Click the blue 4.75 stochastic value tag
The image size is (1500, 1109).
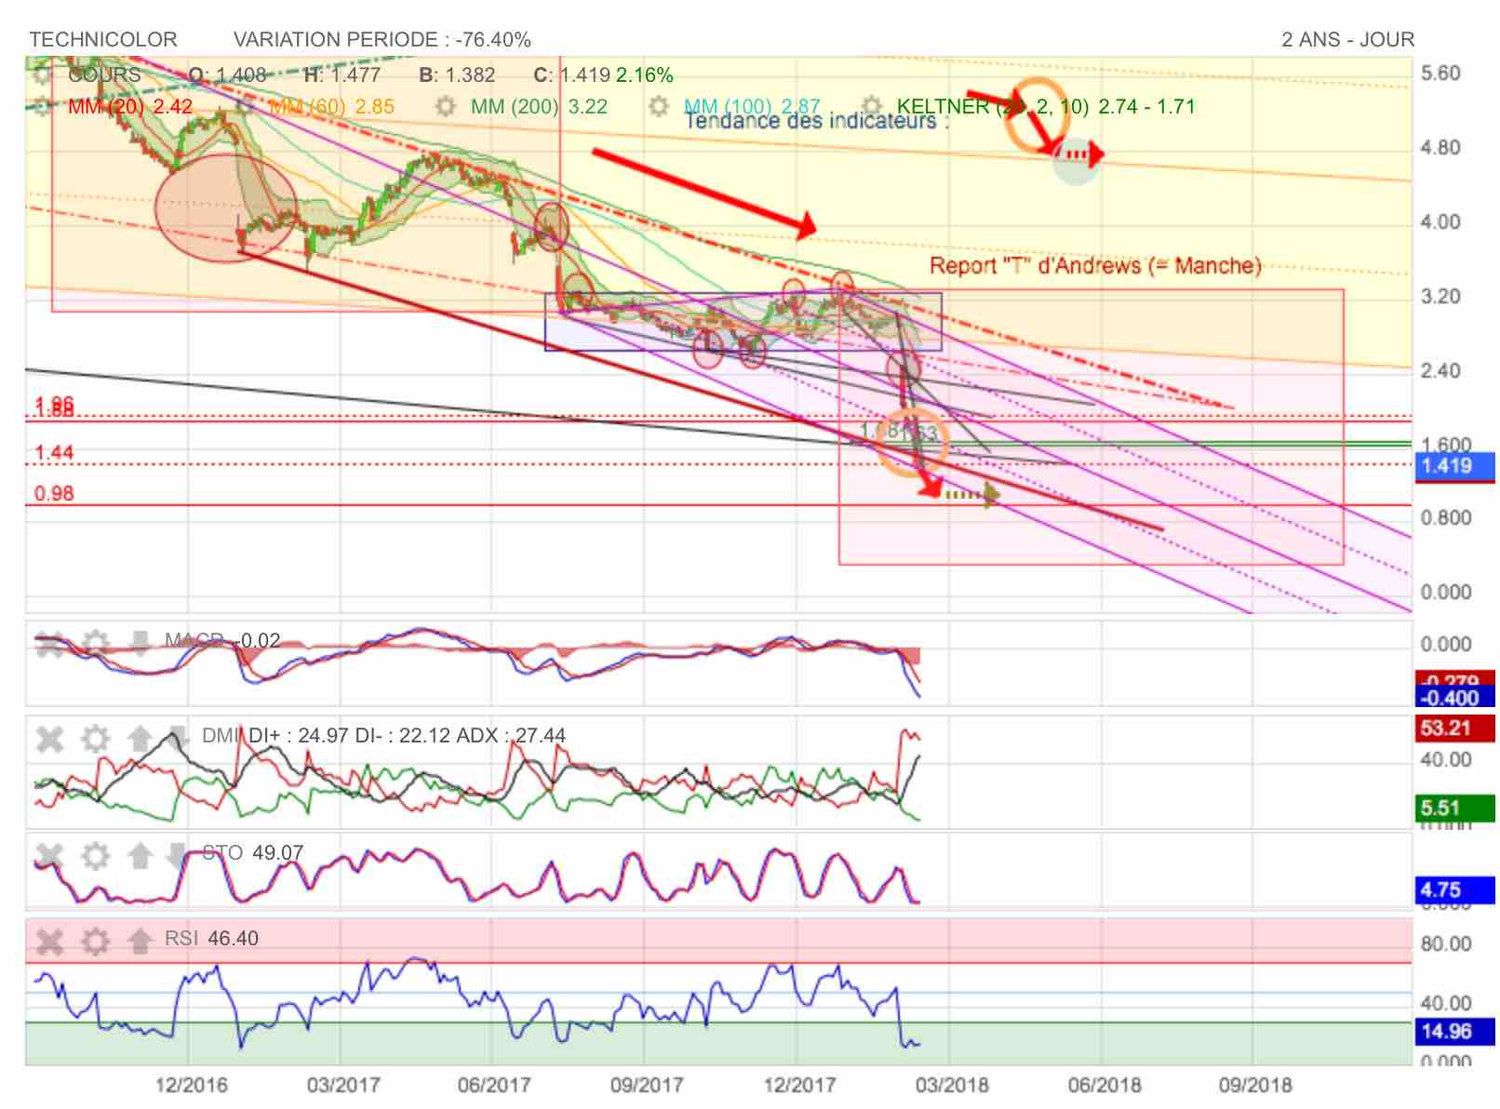point(1454,890)
